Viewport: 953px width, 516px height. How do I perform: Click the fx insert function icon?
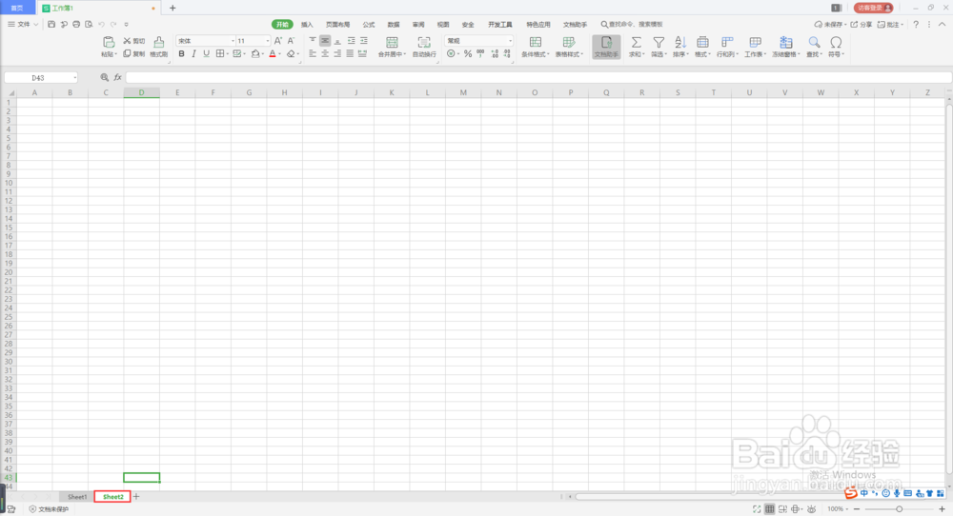point(118,78)
